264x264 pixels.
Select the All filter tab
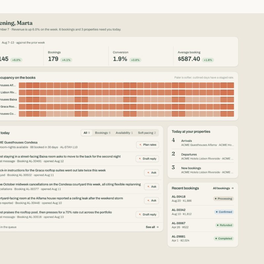(x=86, y=133)
